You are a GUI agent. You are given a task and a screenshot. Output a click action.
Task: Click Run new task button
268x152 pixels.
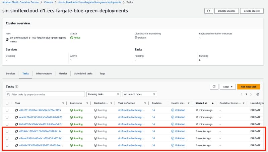pos(249,87)
